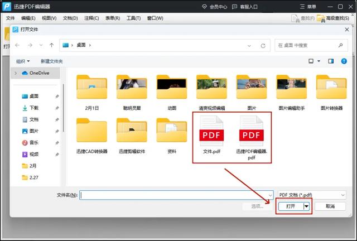Screen dimensions: 357x241
Task: Expand the address bar history dropdown
Action: 249,46
